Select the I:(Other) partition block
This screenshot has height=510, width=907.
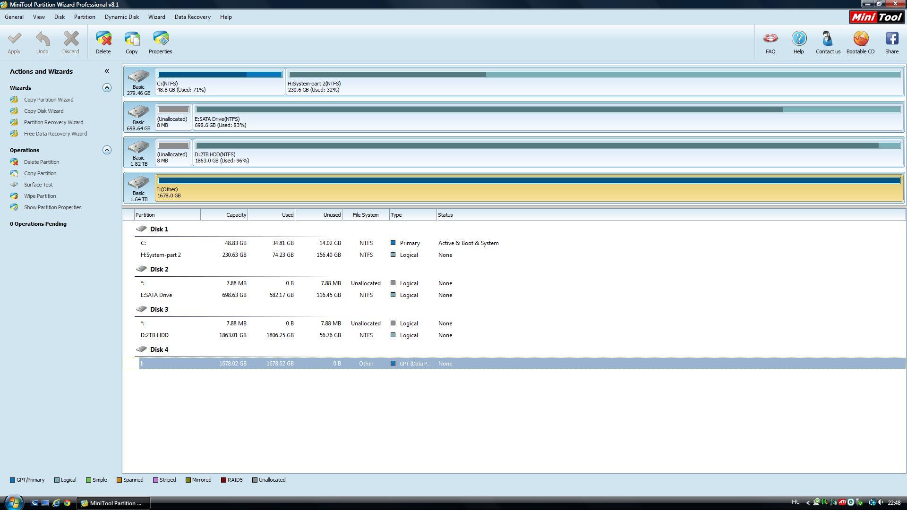click(x=529, y=188)
